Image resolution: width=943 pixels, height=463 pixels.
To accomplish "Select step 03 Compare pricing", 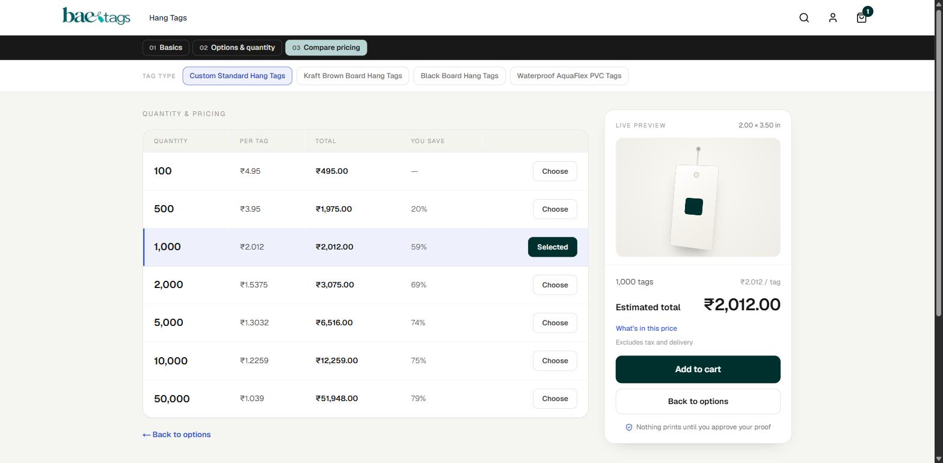I will [x=326, y=48].
